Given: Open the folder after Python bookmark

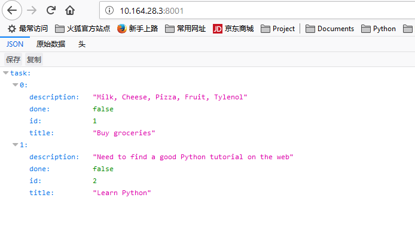Looking at the screenshot, I should point(408,29).
